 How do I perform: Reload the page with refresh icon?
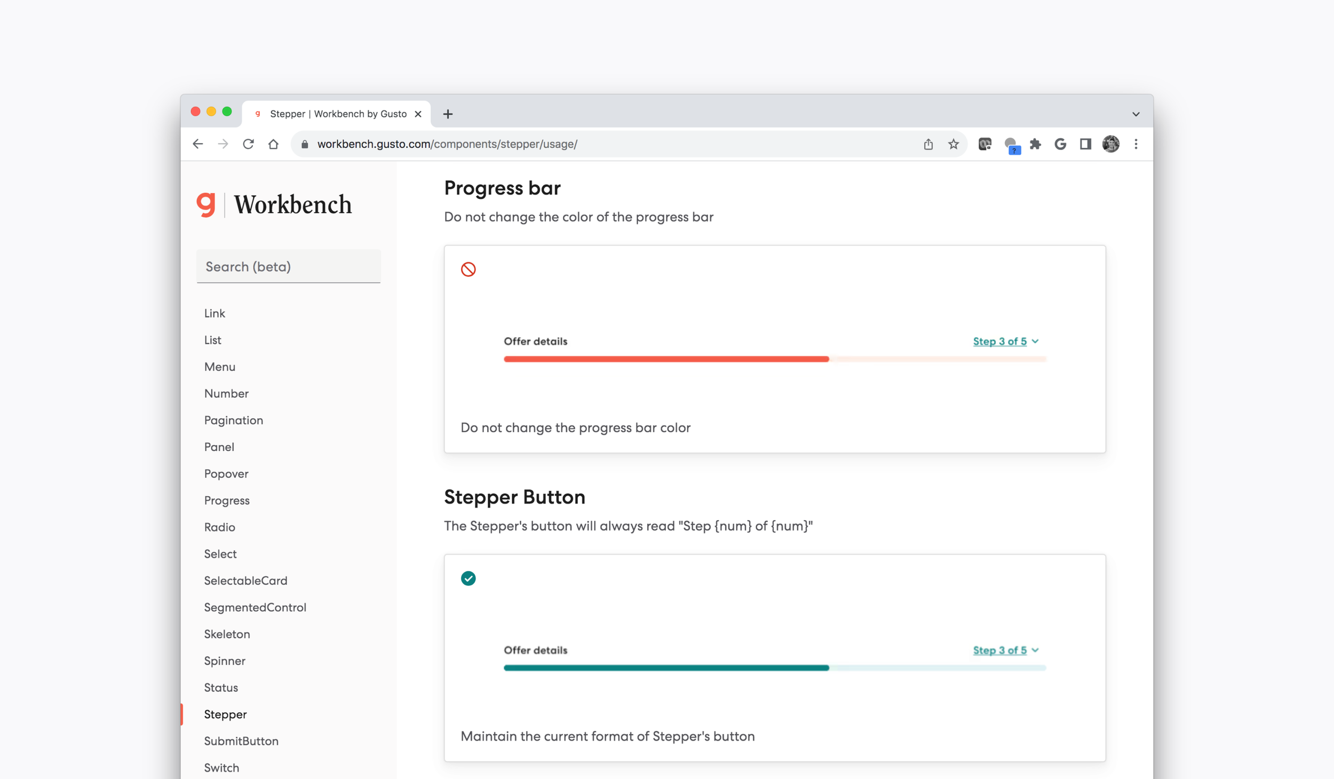(x=248, y=144)
